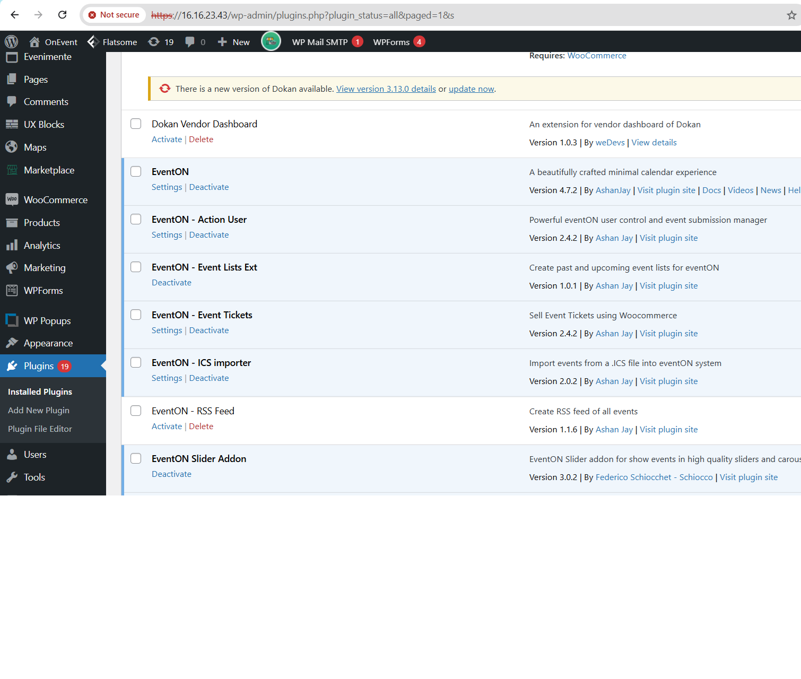Click the Marketing megaphone icon
The width and height of the screenshot is (801, 679).
(12, 268)
